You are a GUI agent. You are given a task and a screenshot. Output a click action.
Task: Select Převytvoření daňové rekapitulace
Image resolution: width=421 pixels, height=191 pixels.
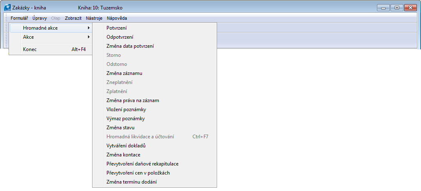142,164
